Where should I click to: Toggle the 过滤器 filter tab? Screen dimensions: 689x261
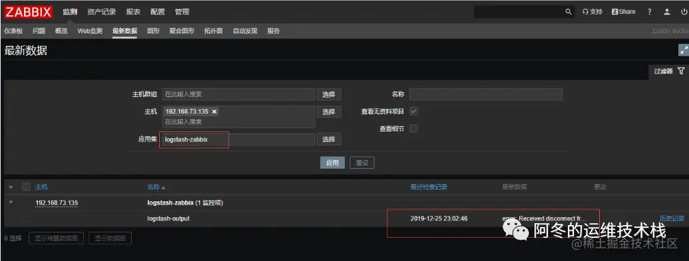(669, 71)
